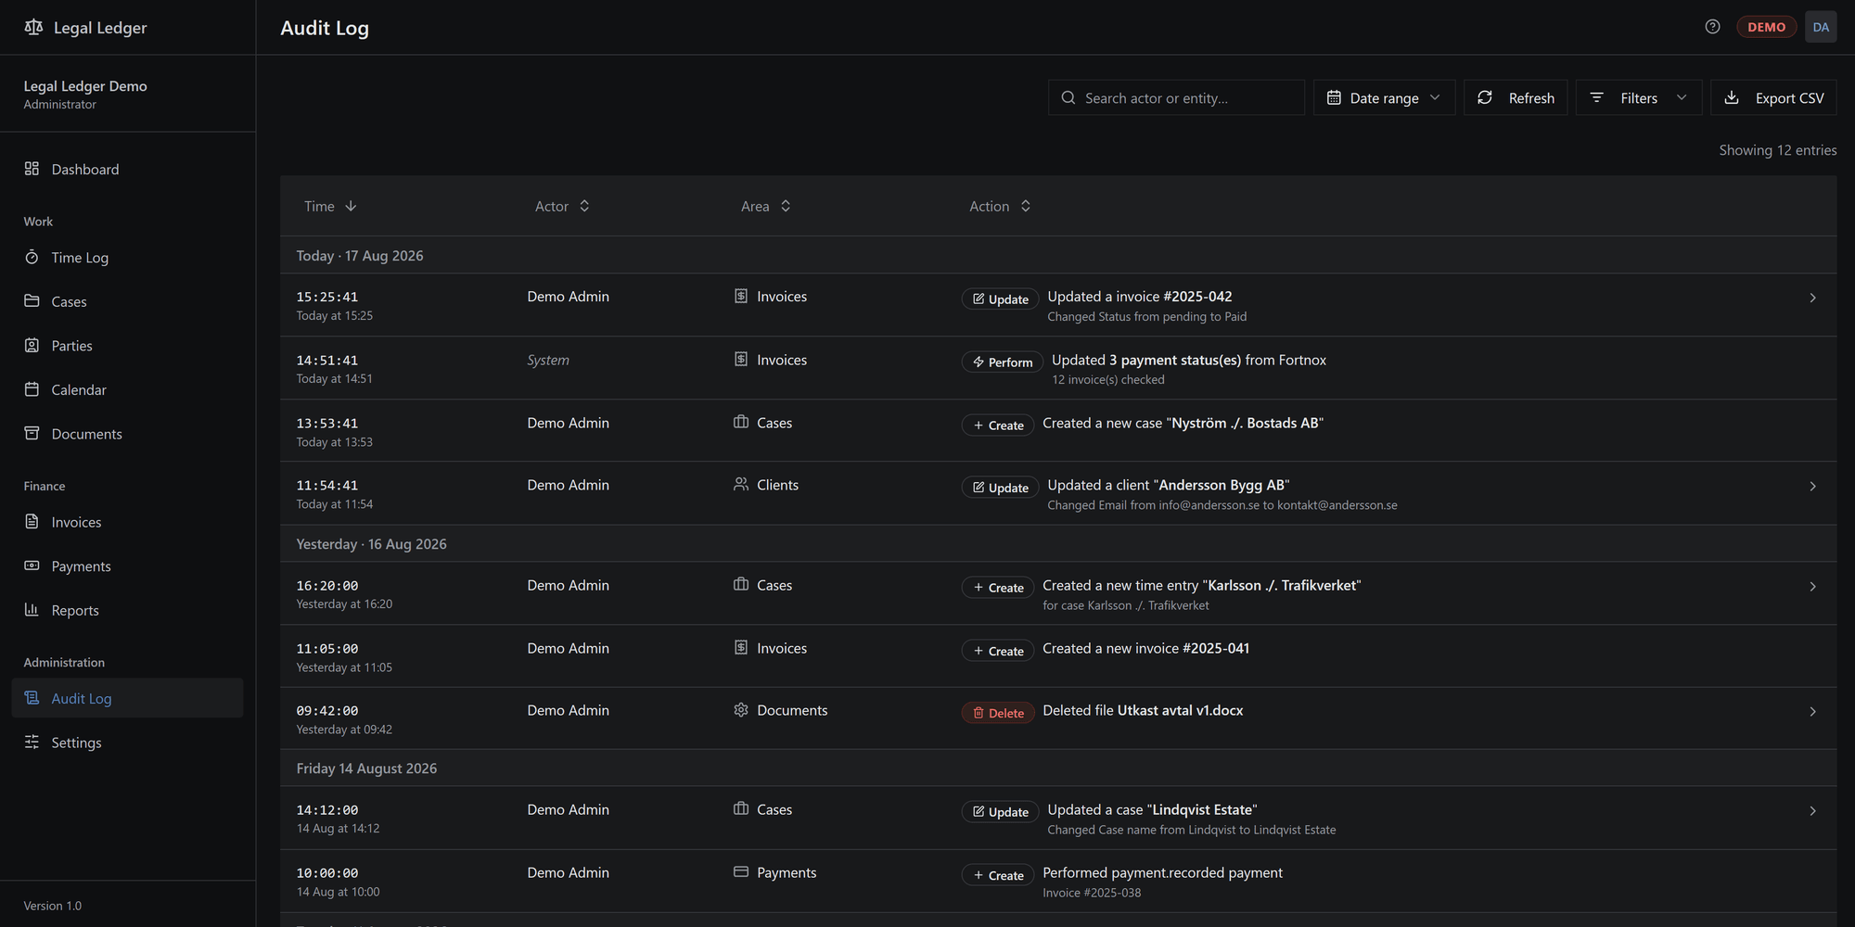Open Dashboard from the sidebar
Viewport: 1855px width, 927px height.
(x=128, y=169)
